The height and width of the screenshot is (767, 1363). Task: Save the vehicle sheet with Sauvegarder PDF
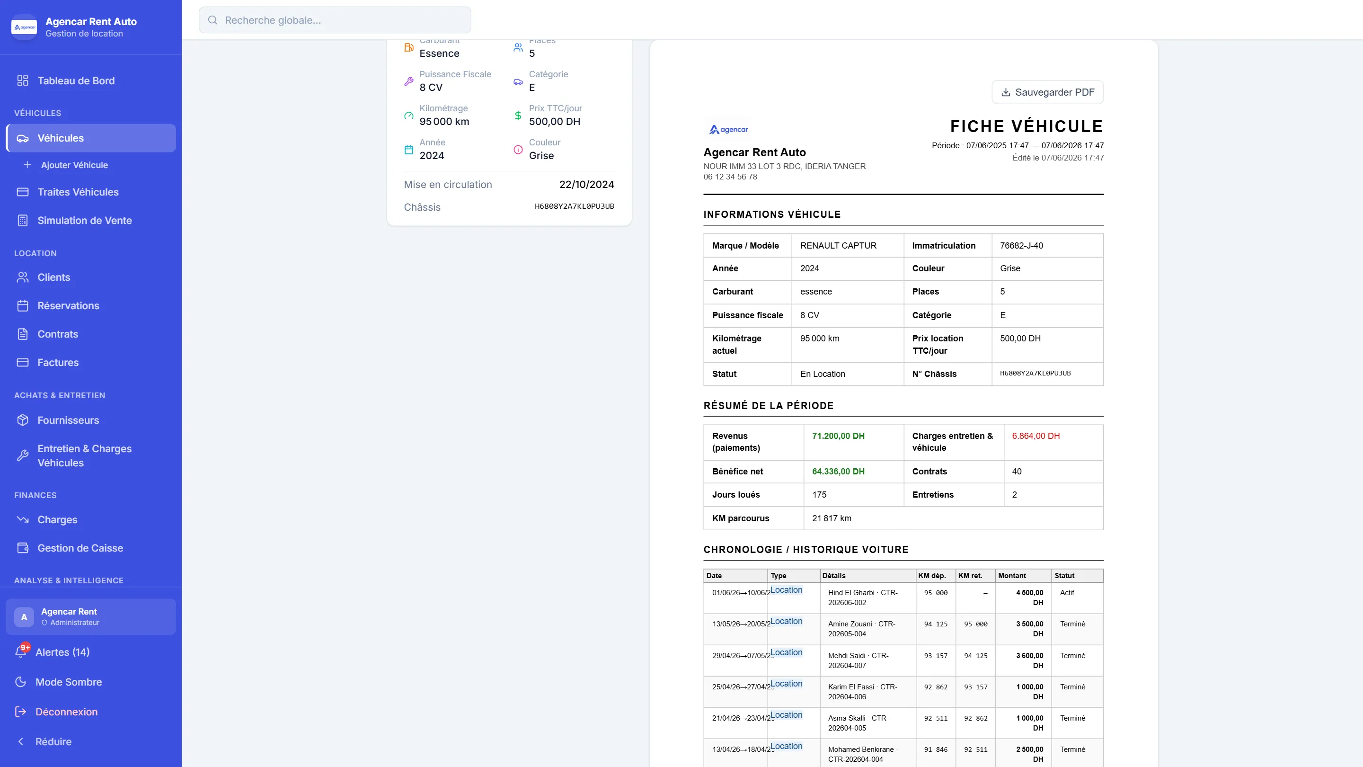pyautogui.click(x=1048, y=93)
